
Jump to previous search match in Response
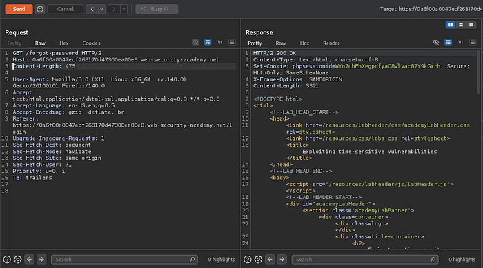tap(270, 259)
